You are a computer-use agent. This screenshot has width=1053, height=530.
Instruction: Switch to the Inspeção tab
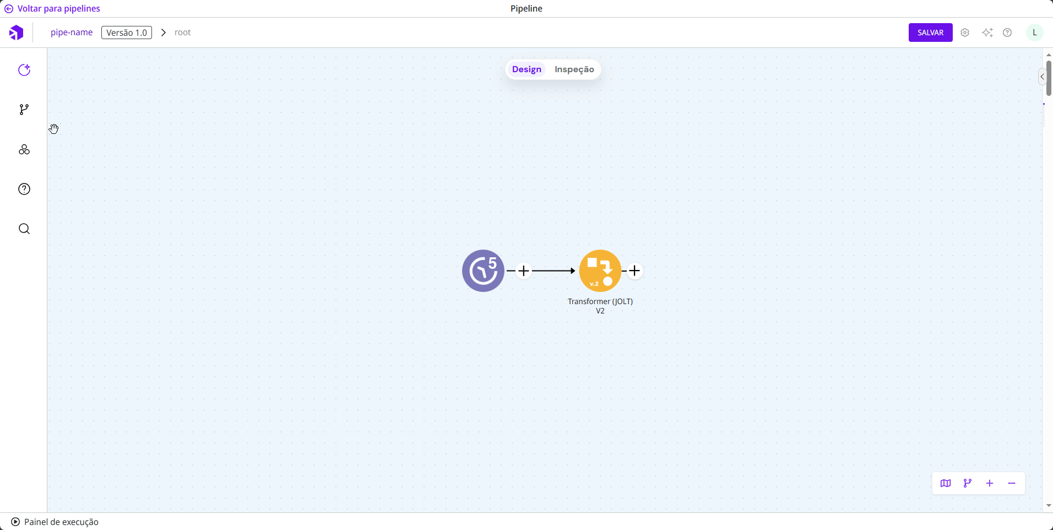pyautogui.click(x=574, y=69)
